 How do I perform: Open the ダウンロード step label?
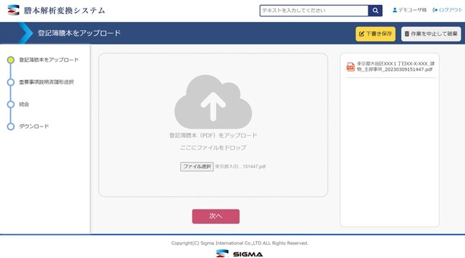pos(34,126)
